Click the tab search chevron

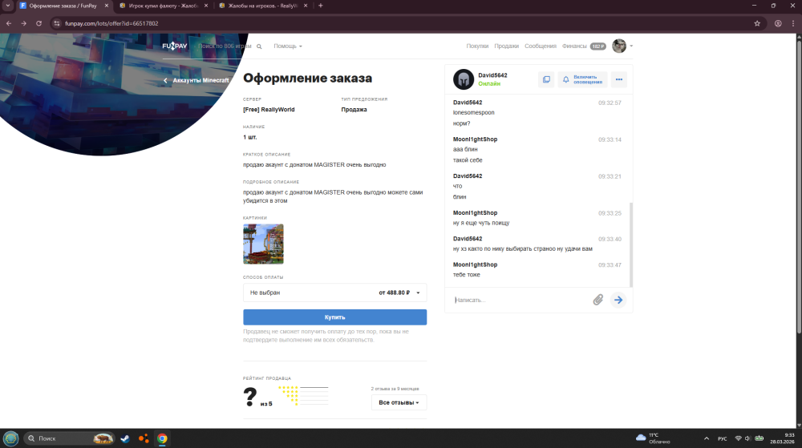[8, 6]
